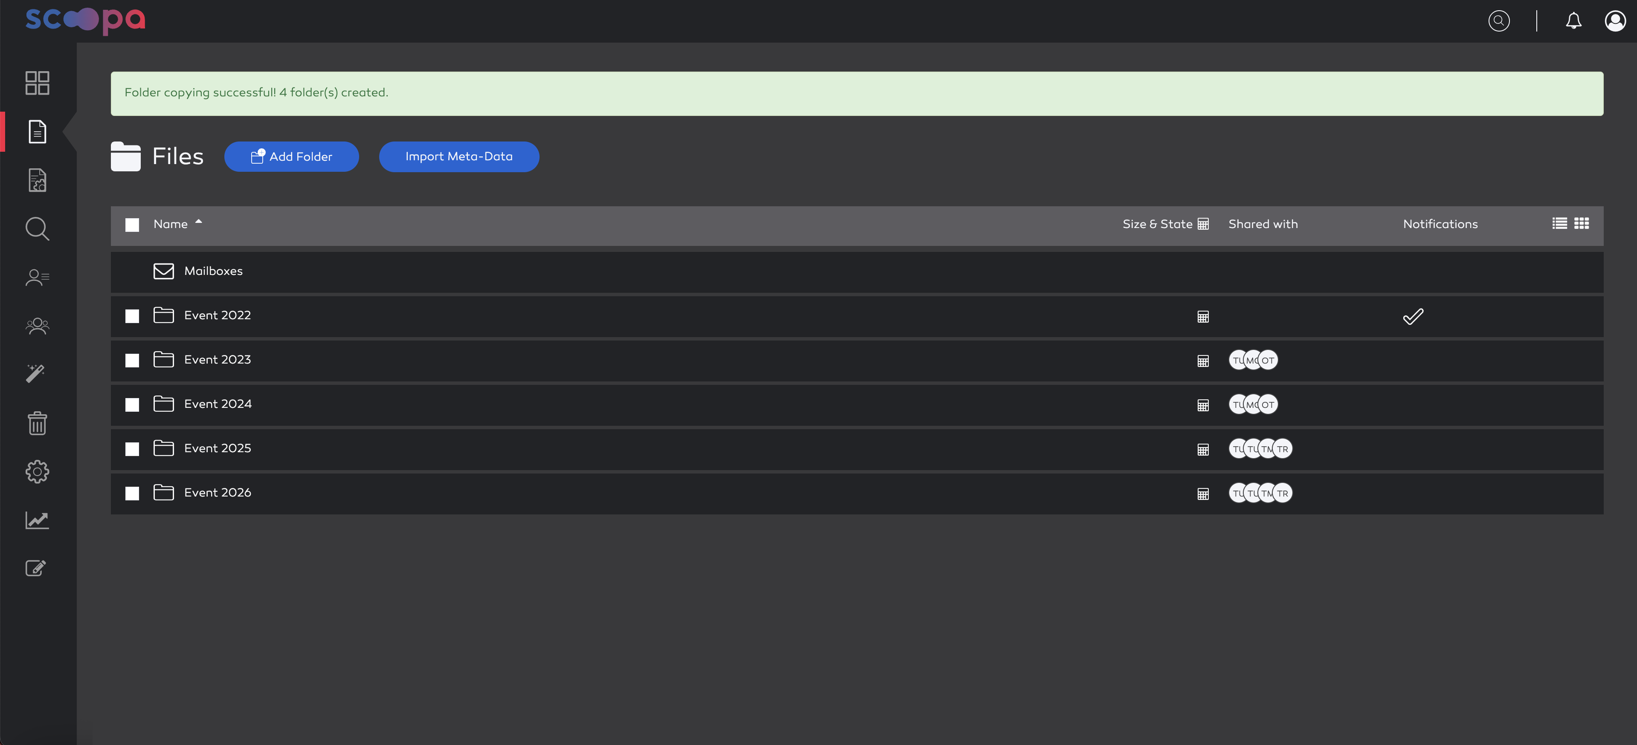Sort by the Name column arrow

[x=198, y=222]
